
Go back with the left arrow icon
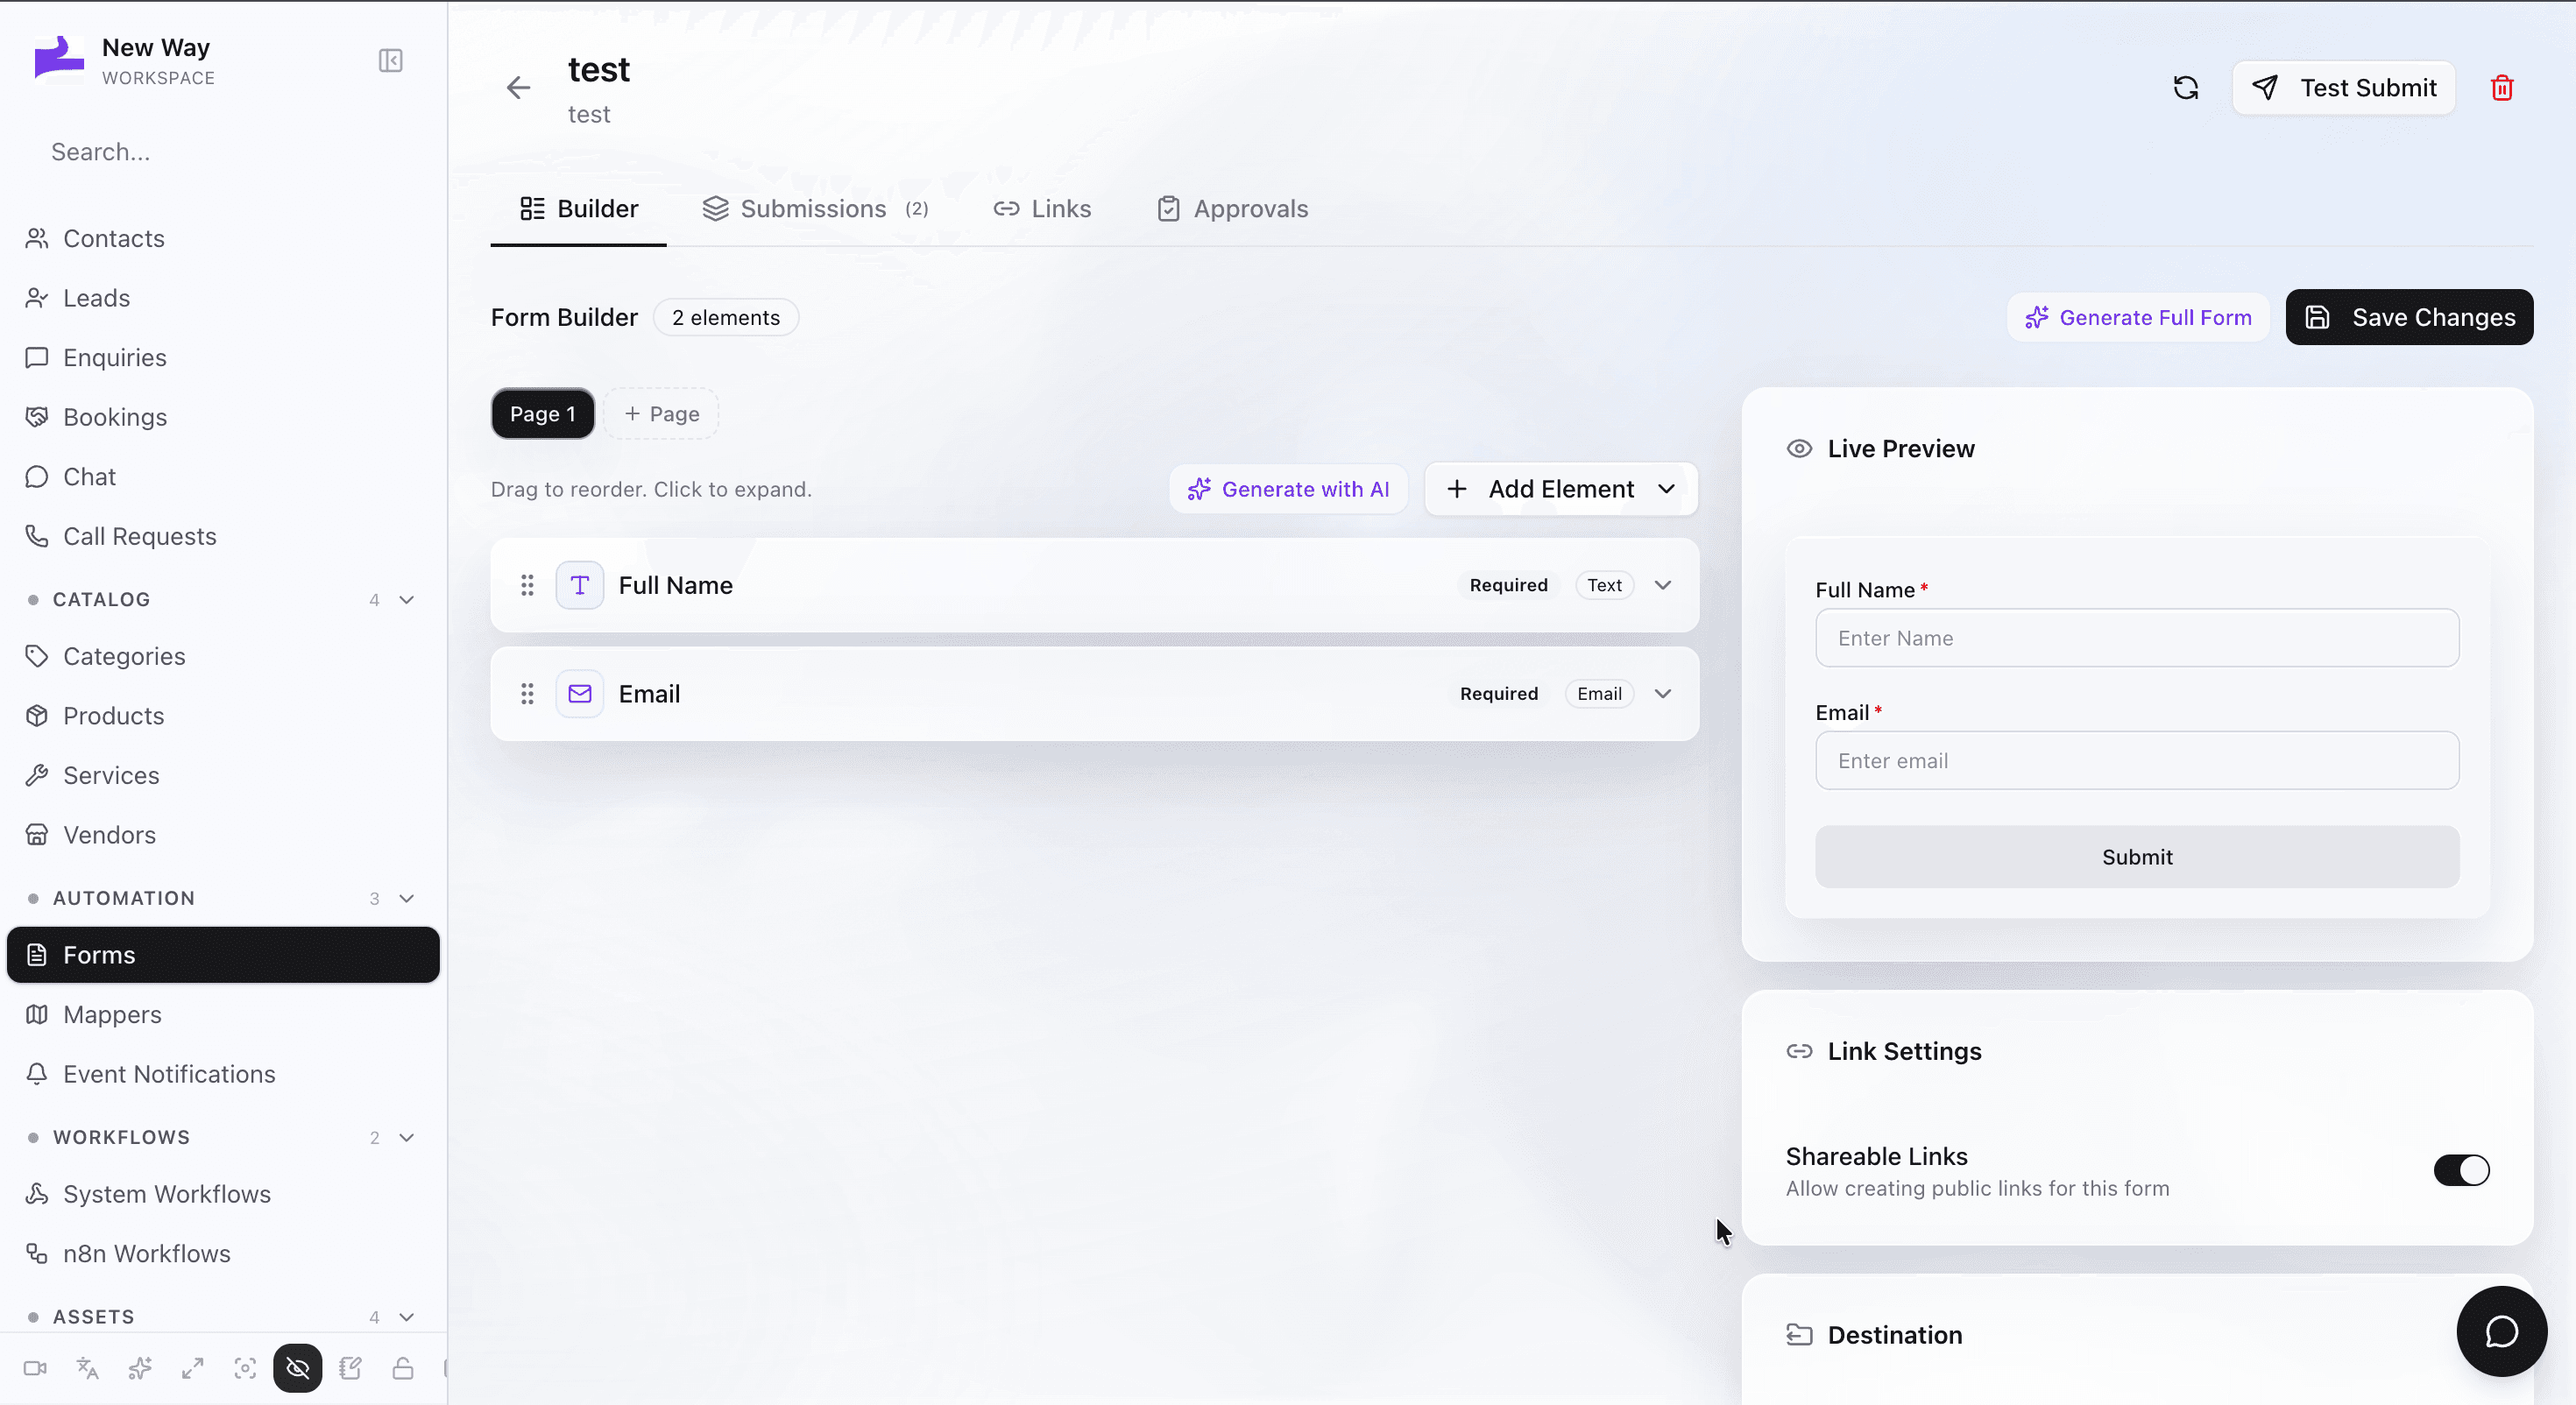tap(518, 88)
